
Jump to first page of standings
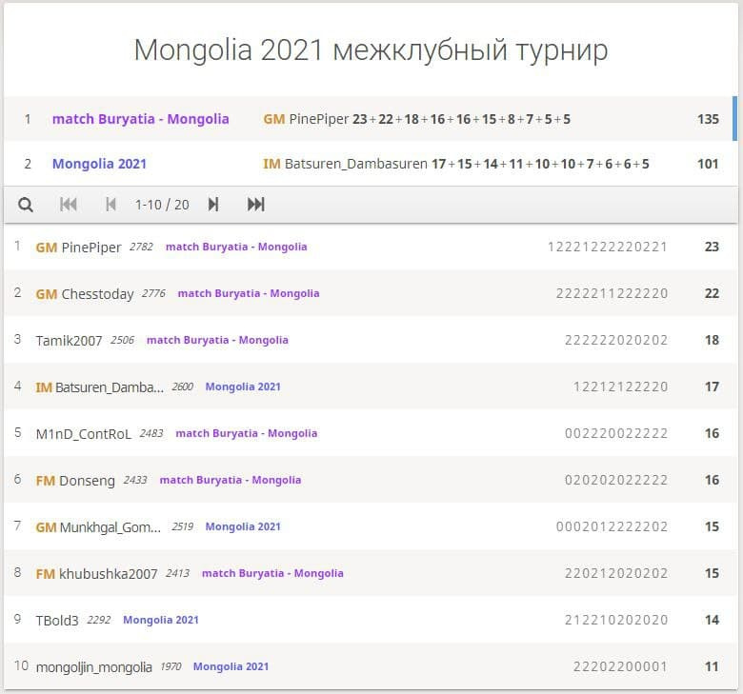(69, 205)
